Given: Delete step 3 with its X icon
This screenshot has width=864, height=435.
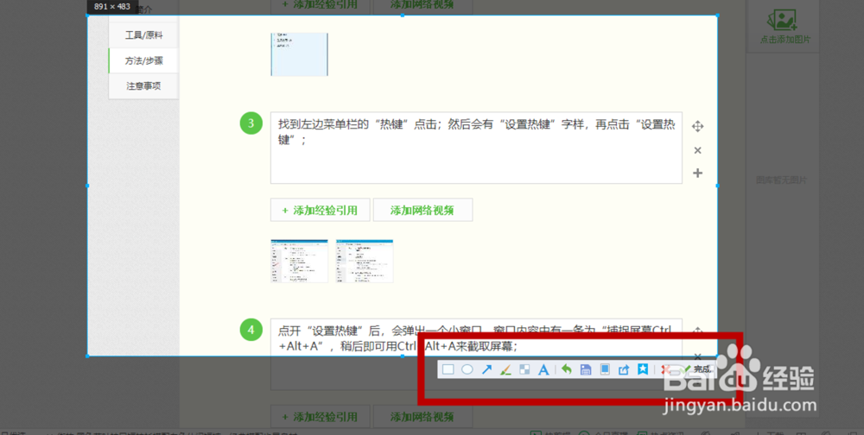Looking at the screenshot, I should tap(697, 150).
